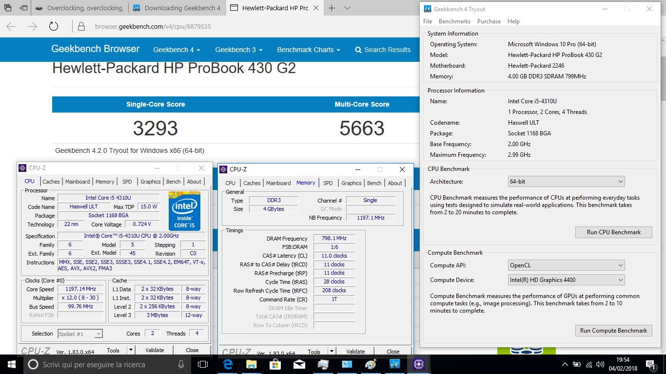Select Mainboard tab in left CPU-Z window
The image size is (666, 374).
coord(78,182)
